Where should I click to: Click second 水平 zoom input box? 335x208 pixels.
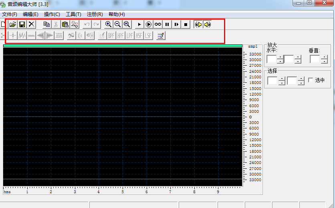click(289, 59)
